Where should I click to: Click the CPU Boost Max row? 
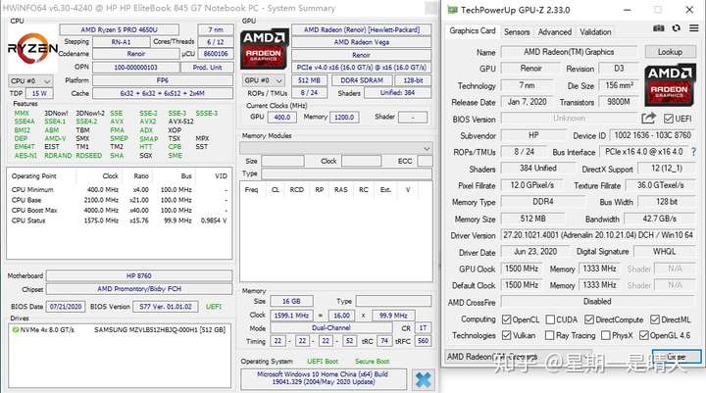[120, 211]
